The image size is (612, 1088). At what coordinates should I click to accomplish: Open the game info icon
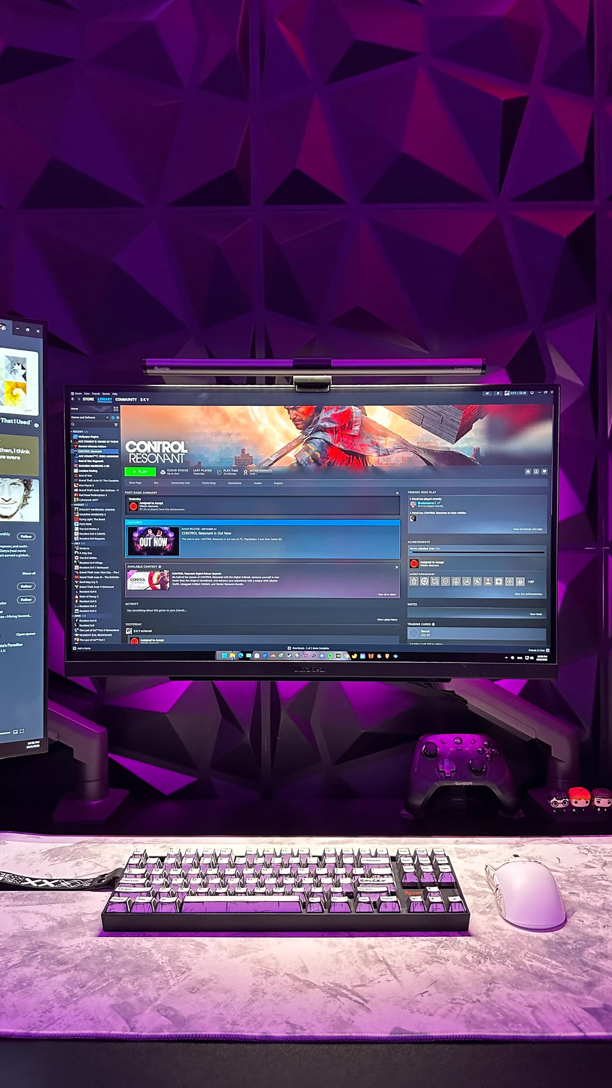pyautogui.click(x=536, y=471)
